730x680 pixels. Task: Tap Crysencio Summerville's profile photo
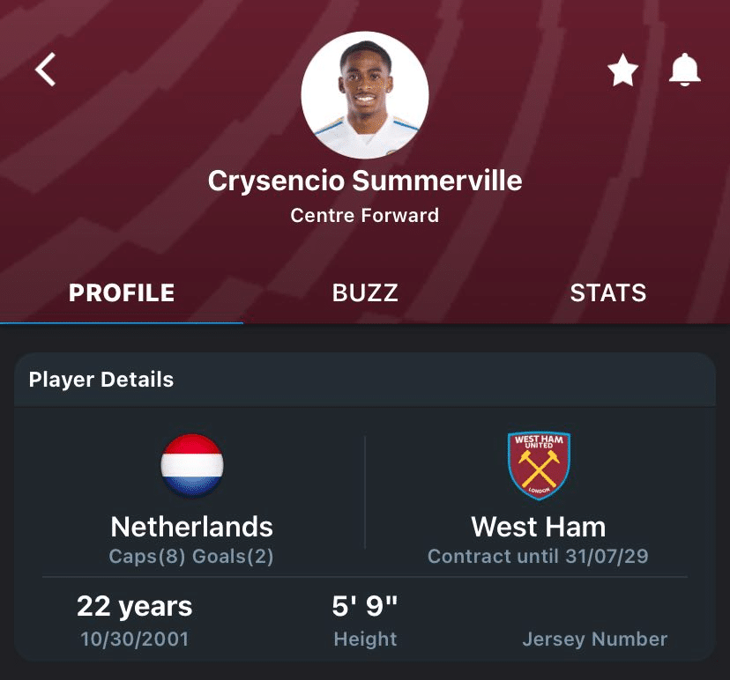tap(364, 95)
